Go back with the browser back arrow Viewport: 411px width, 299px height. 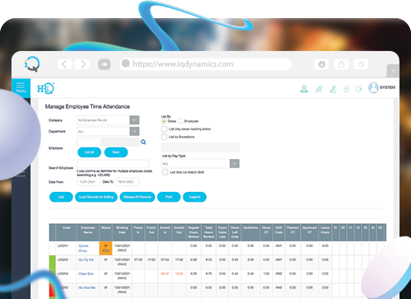[x=65, y=64]
